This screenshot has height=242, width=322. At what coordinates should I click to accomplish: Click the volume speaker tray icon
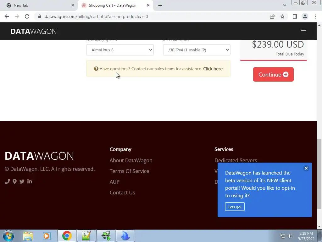click(290, 236)
